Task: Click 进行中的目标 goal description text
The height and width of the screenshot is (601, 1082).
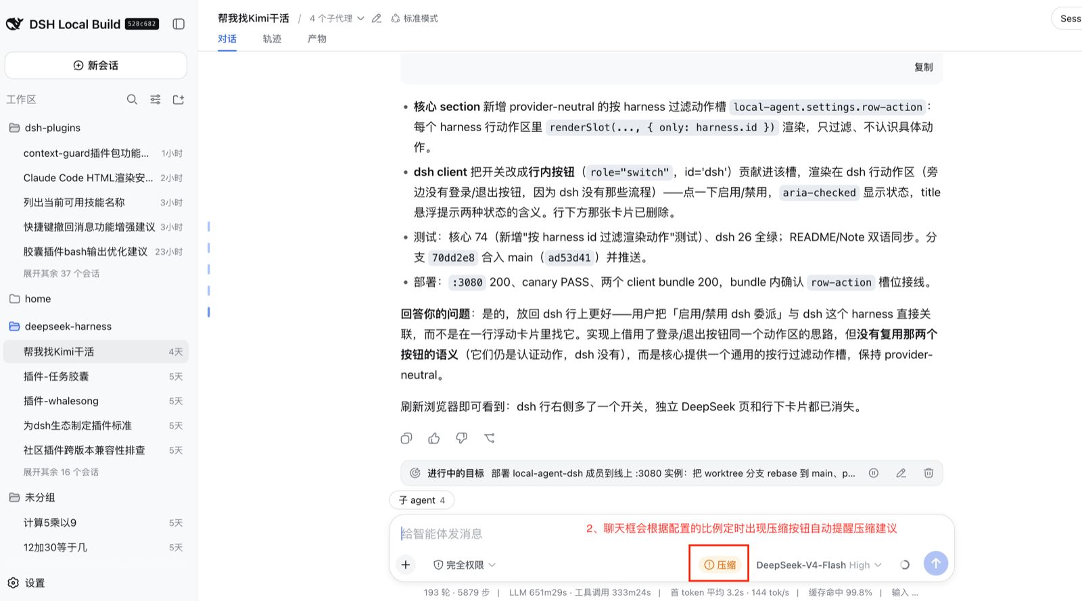Action: pyautogui.click(x=674, y=473)
